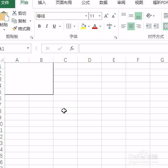Click inside the formula bar input
This screenshot has height=168, width=168.
[124, 48]
